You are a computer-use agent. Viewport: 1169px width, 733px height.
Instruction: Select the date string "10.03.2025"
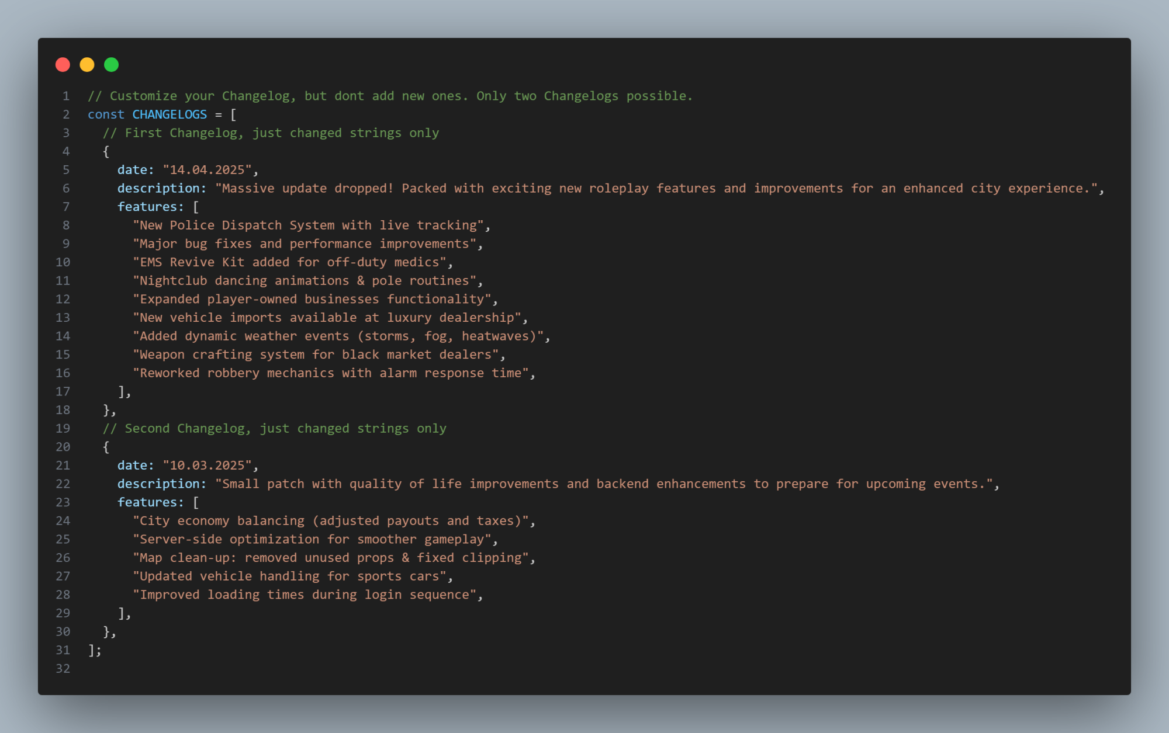[207, 465]
